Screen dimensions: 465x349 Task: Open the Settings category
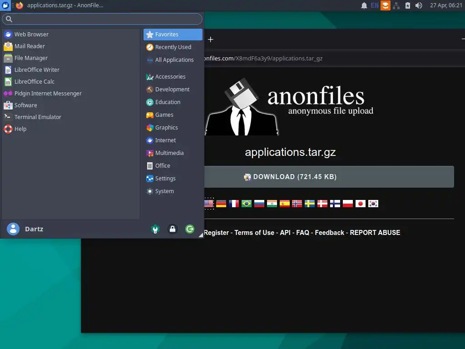point(173,179)
